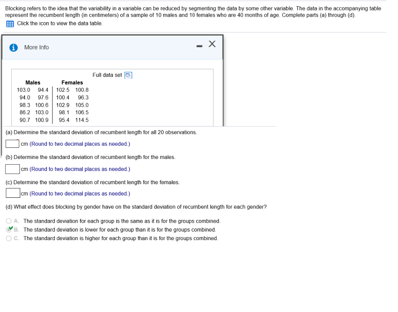Click the Full data set popup icon

click(x=128, y=75)
